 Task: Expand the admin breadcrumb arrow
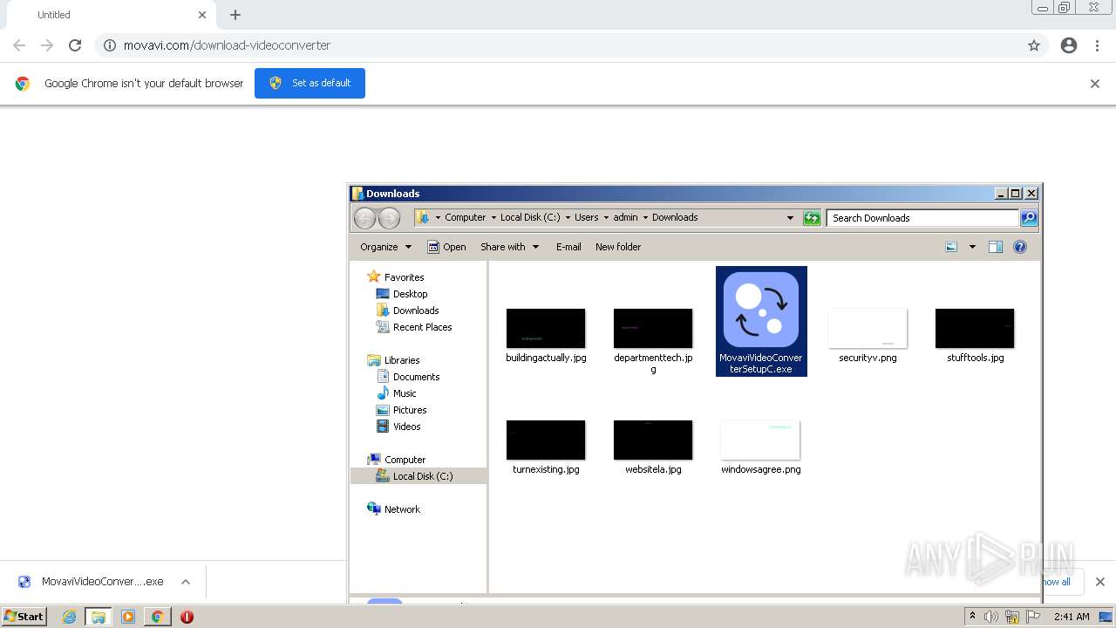tap(644, 217)
